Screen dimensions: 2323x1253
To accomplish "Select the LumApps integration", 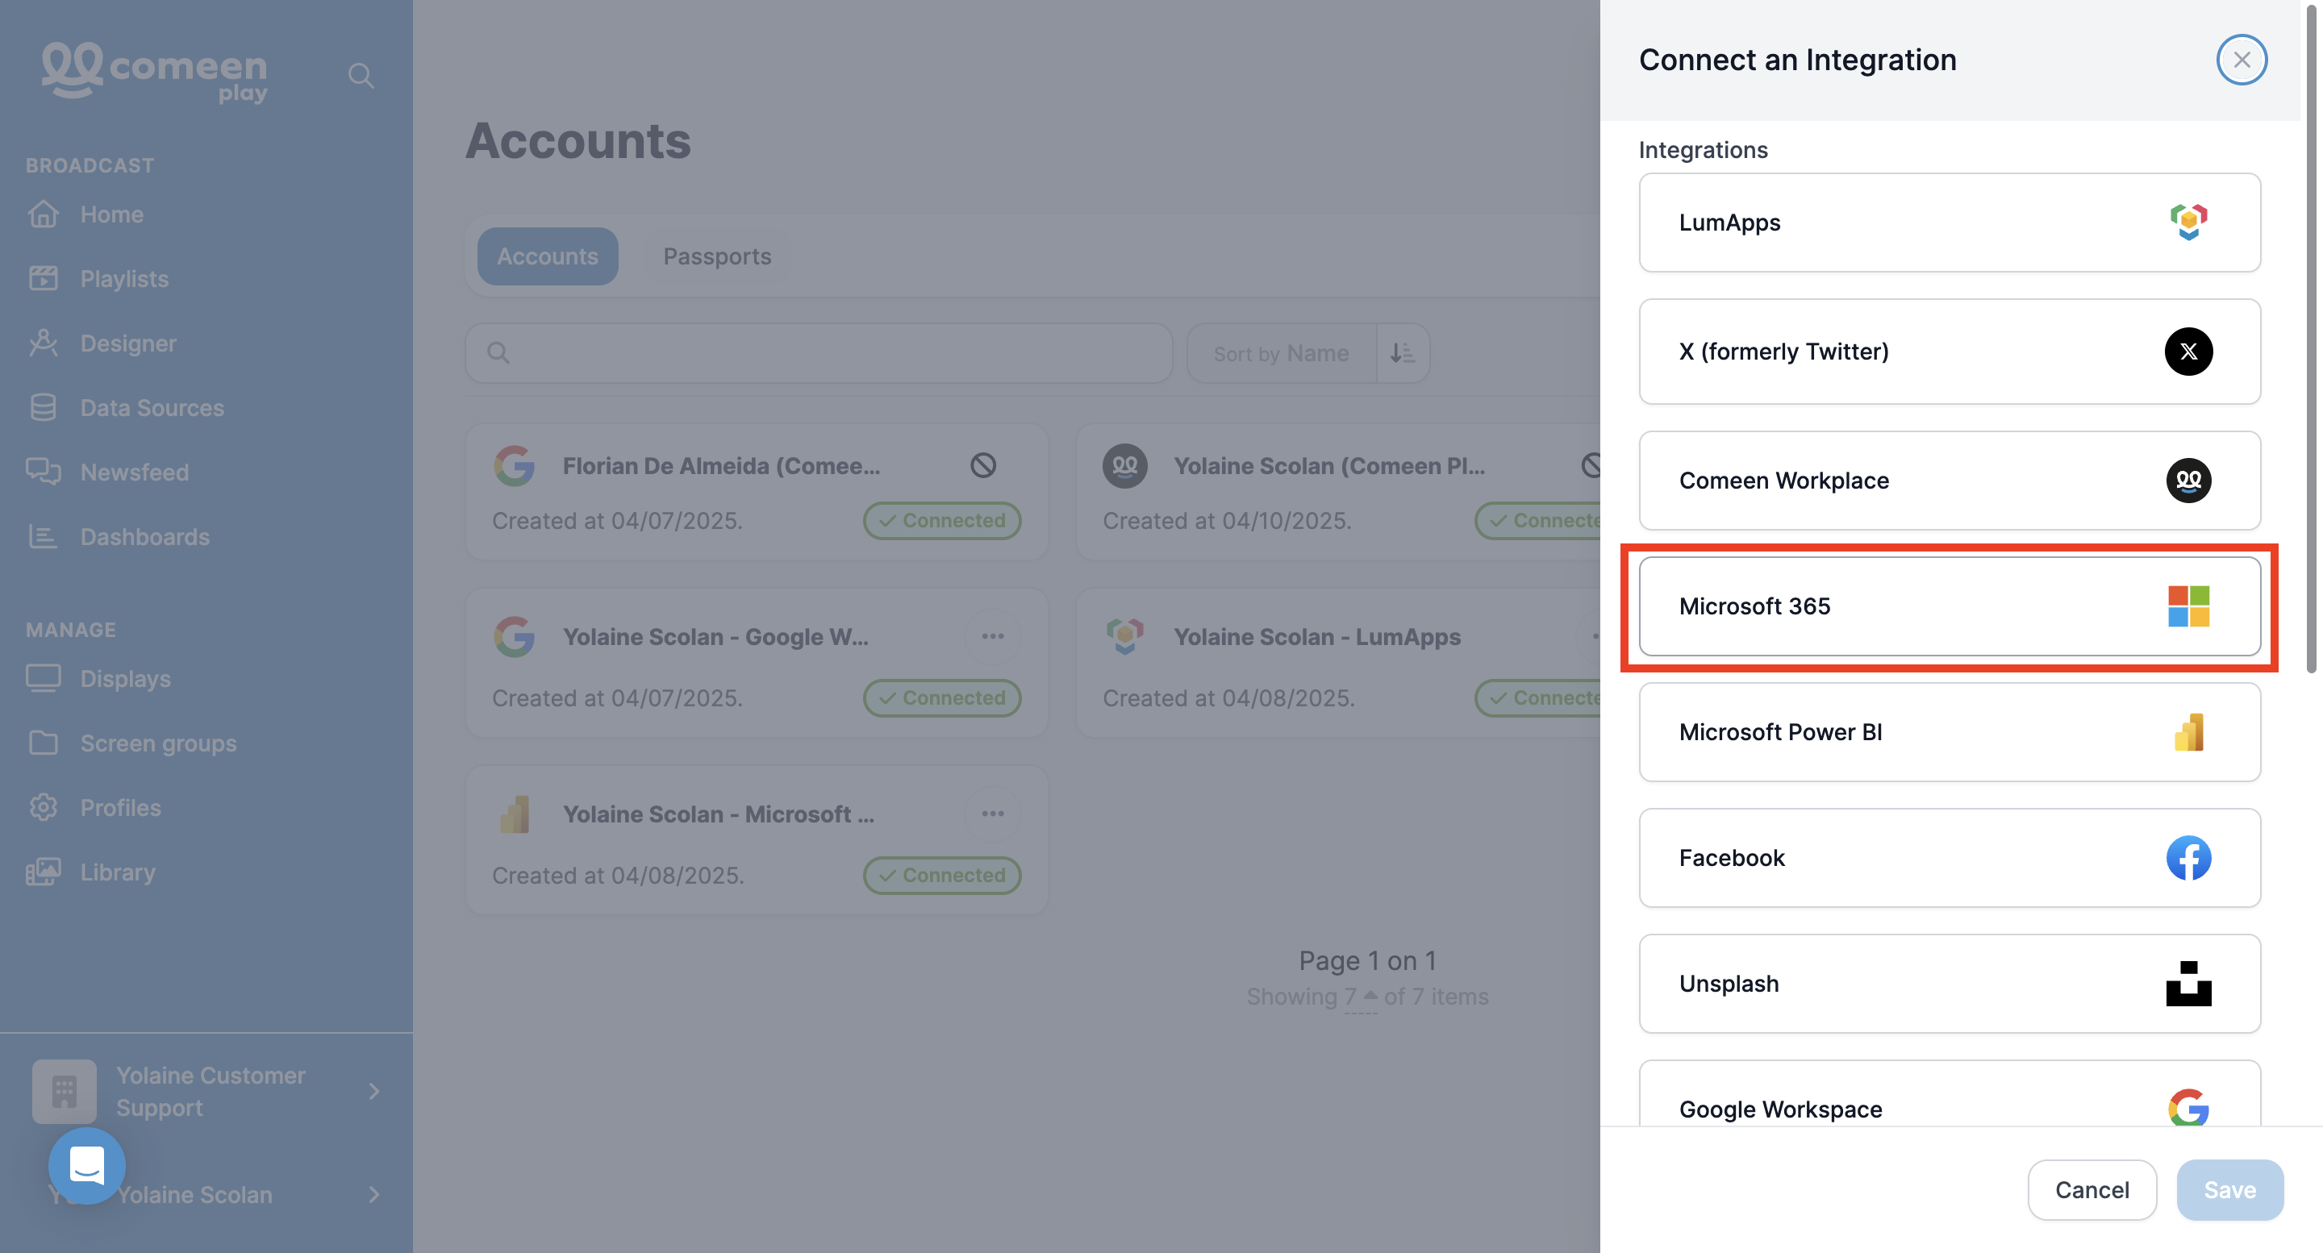I will (x=1949, y=223).
